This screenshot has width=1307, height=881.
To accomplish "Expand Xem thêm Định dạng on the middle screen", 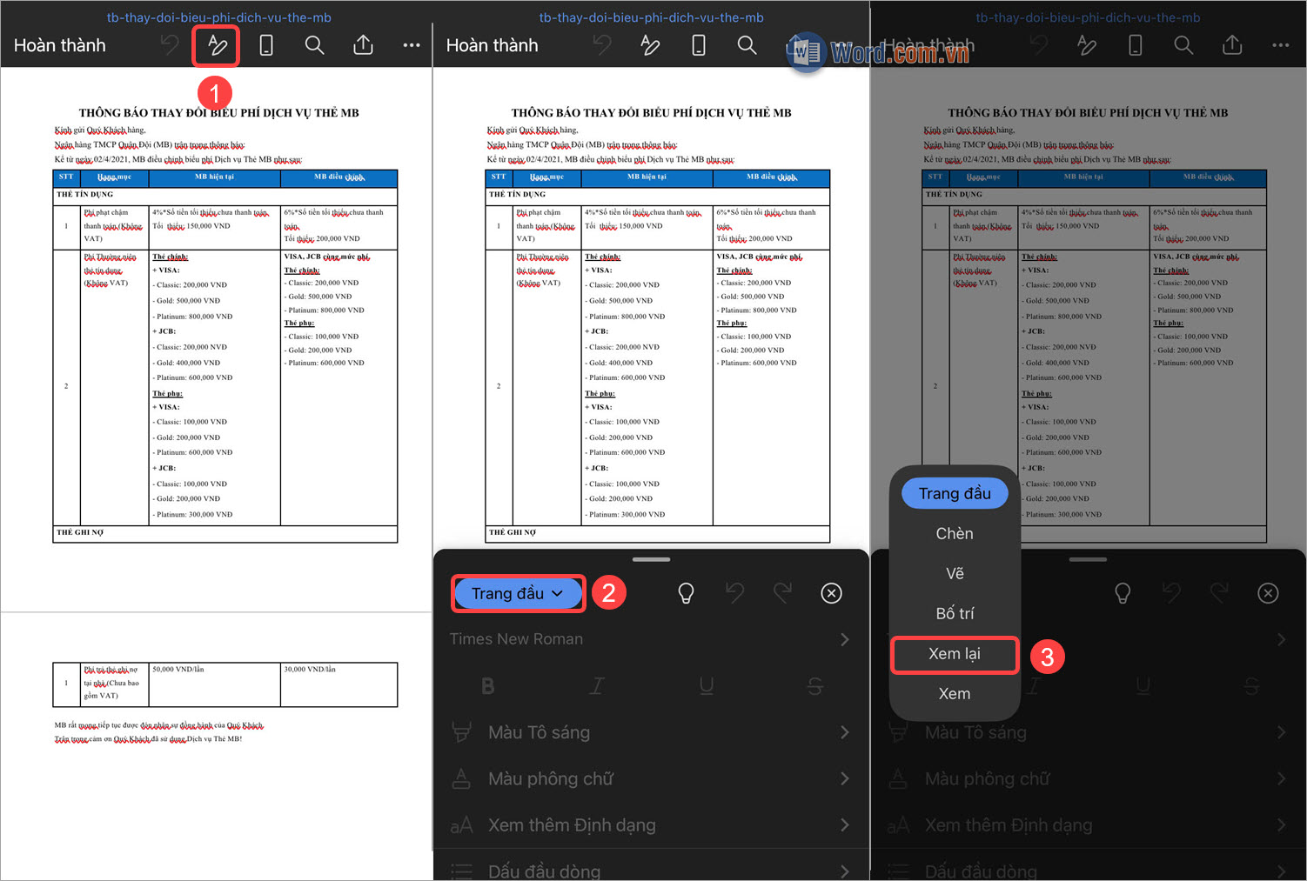I will point(651,824).
